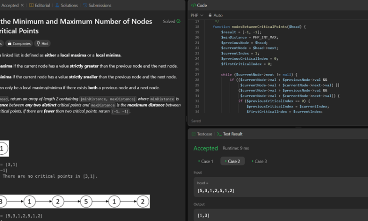Click the $firstCriticalIndex = 0 line

246,64
